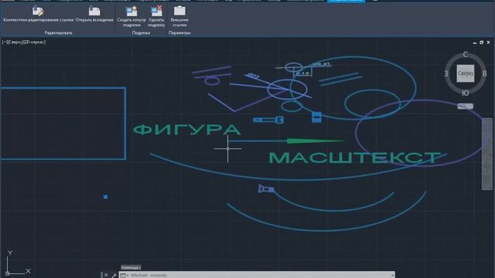
Task: Choose Создать контур подрезки
Action: (131, 16)
